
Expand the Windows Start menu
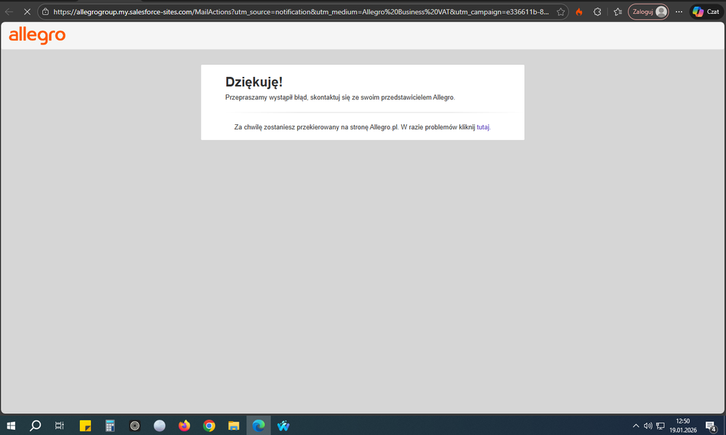point(11,425)
